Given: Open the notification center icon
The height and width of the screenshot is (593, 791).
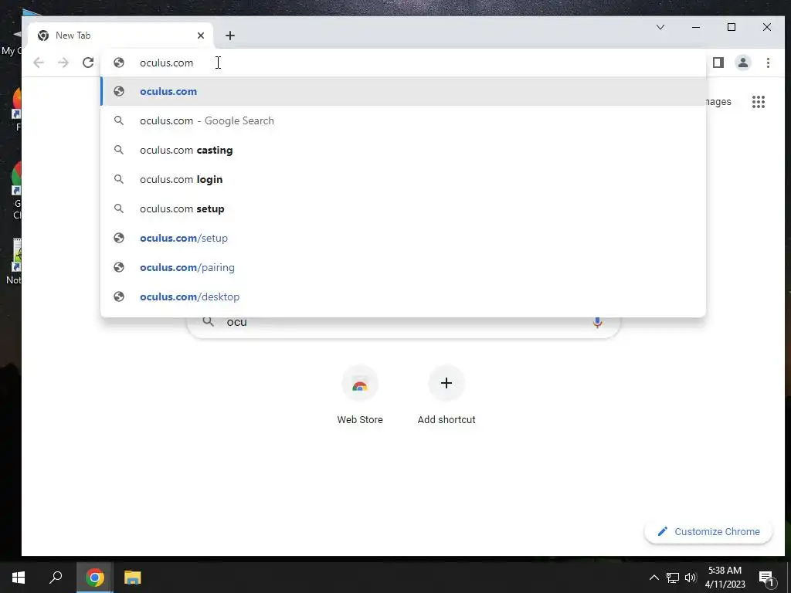Looking at the screenshot, I should coord(766,578).
